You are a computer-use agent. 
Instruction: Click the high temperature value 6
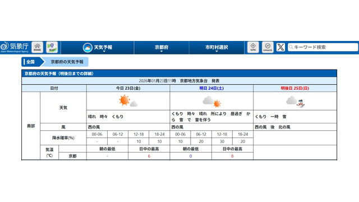point(149,156)
